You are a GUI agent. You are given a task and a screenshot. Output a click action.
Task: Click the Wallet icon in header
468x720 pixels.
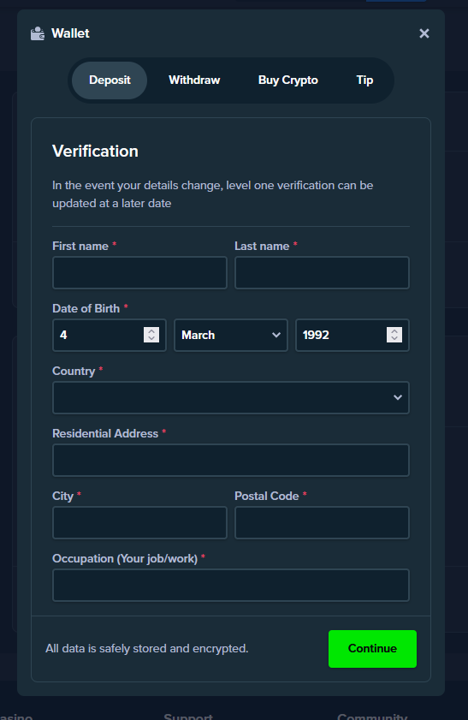coord(38,33)
